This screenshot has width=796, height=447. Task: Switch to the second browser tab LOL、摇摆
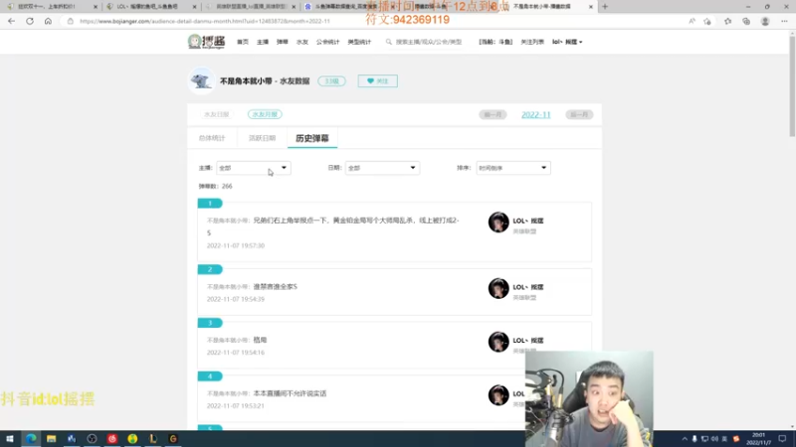tap(150, 7)
